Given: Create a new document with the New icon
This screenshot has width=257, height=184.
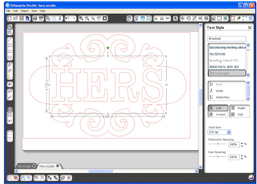Looking at the screenshot, I should tap(10, 18).
